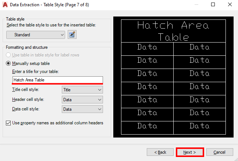Expand Data cell style dropdown
This screenshot has width=238, height=161.
tap(82, 109)
